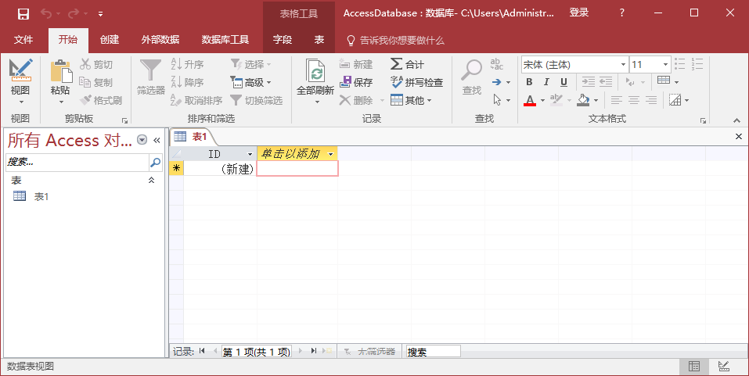Open the font name dropdown 宋体
Image resolution: width=749 pixels, height=376 pixels.
click(x=623, y=65)
